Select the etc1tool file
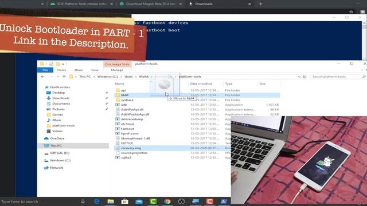 [127, 124]
